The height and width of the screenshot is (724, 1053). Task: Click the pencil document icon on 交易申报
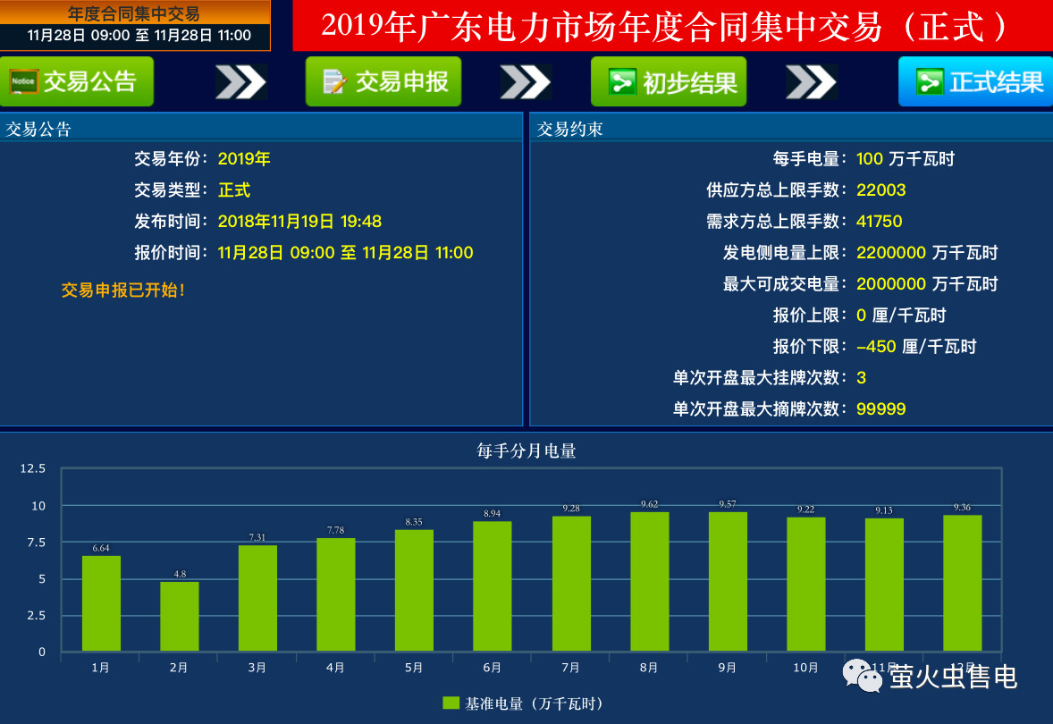tap(333, 82)
